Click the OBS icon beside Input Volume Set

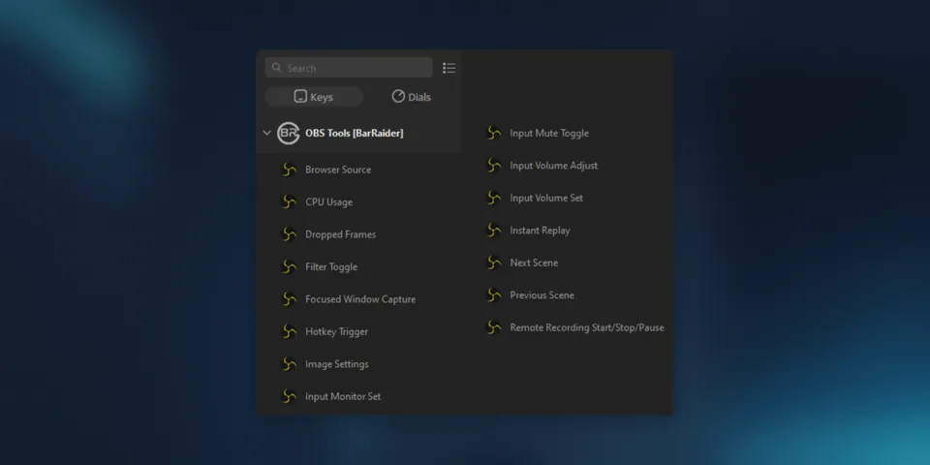tap(493, 198)
